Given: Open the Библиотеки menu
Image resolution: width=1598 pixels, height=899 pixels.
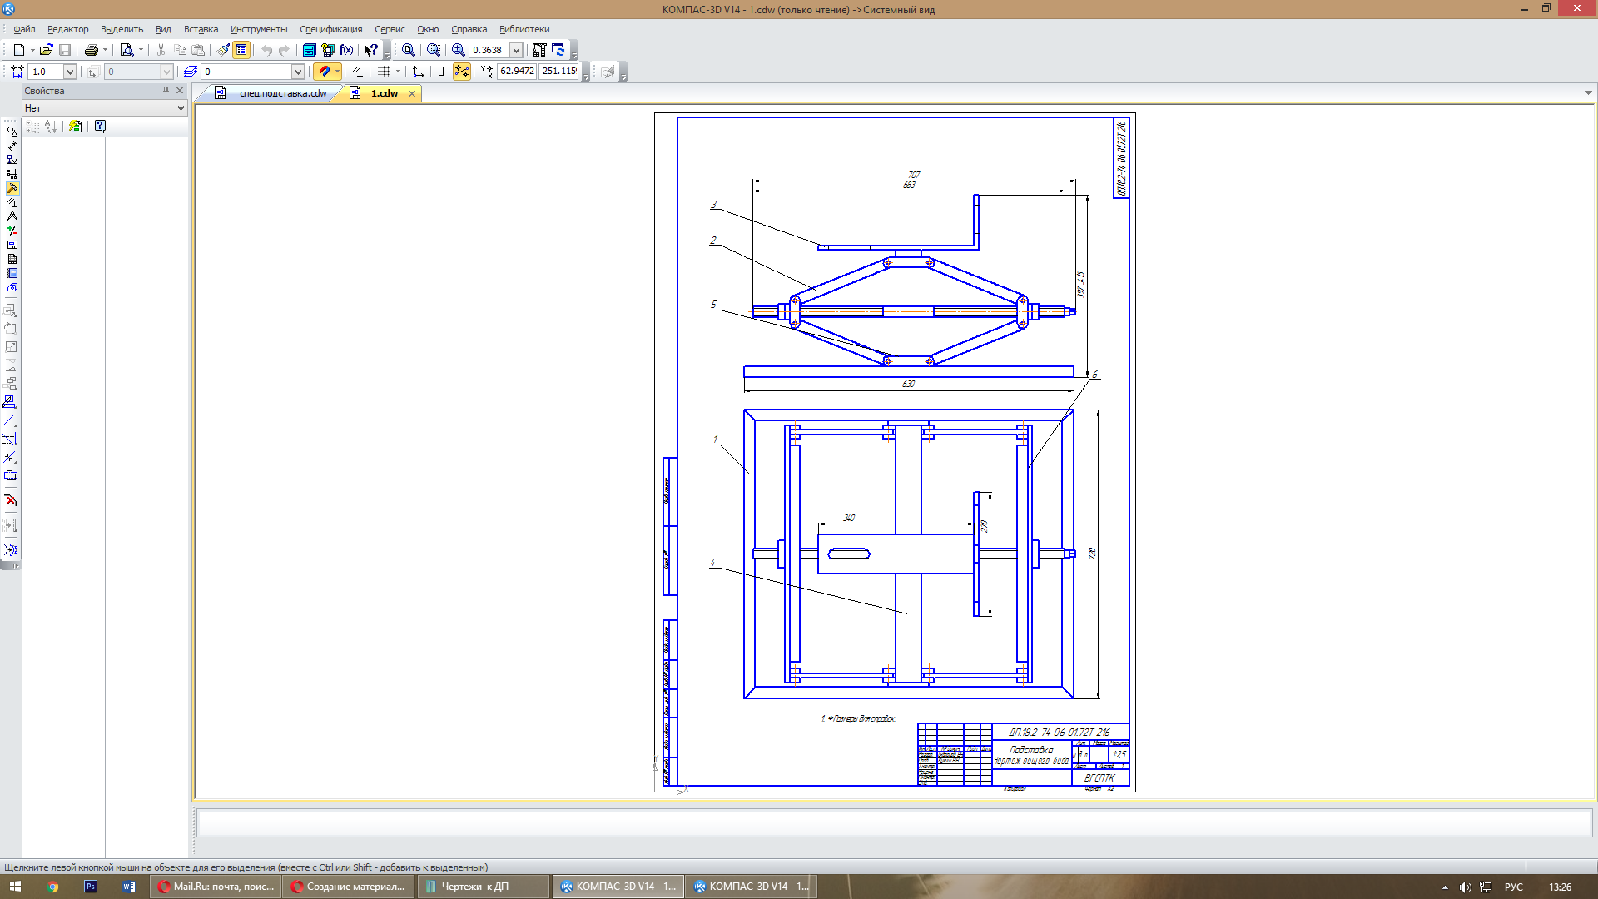Looking at the screenshot, I should (x=524, y=29).
